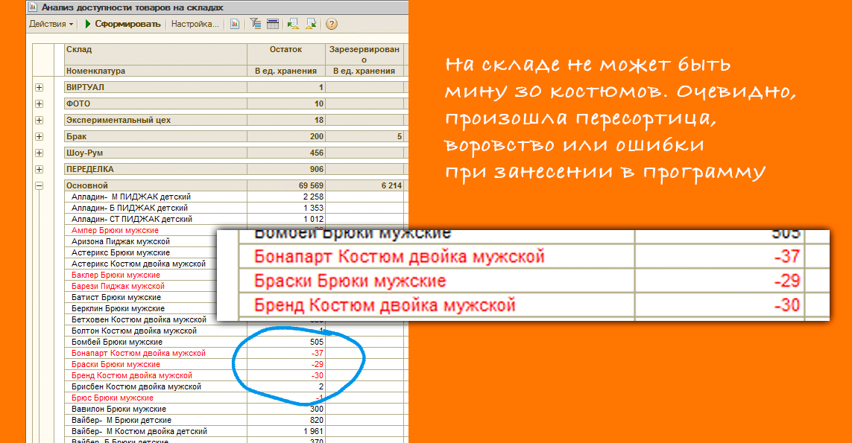Select Вайбер- М Брюки детские
The width and height of the screenshot is (852, 443).
[122, 420]
